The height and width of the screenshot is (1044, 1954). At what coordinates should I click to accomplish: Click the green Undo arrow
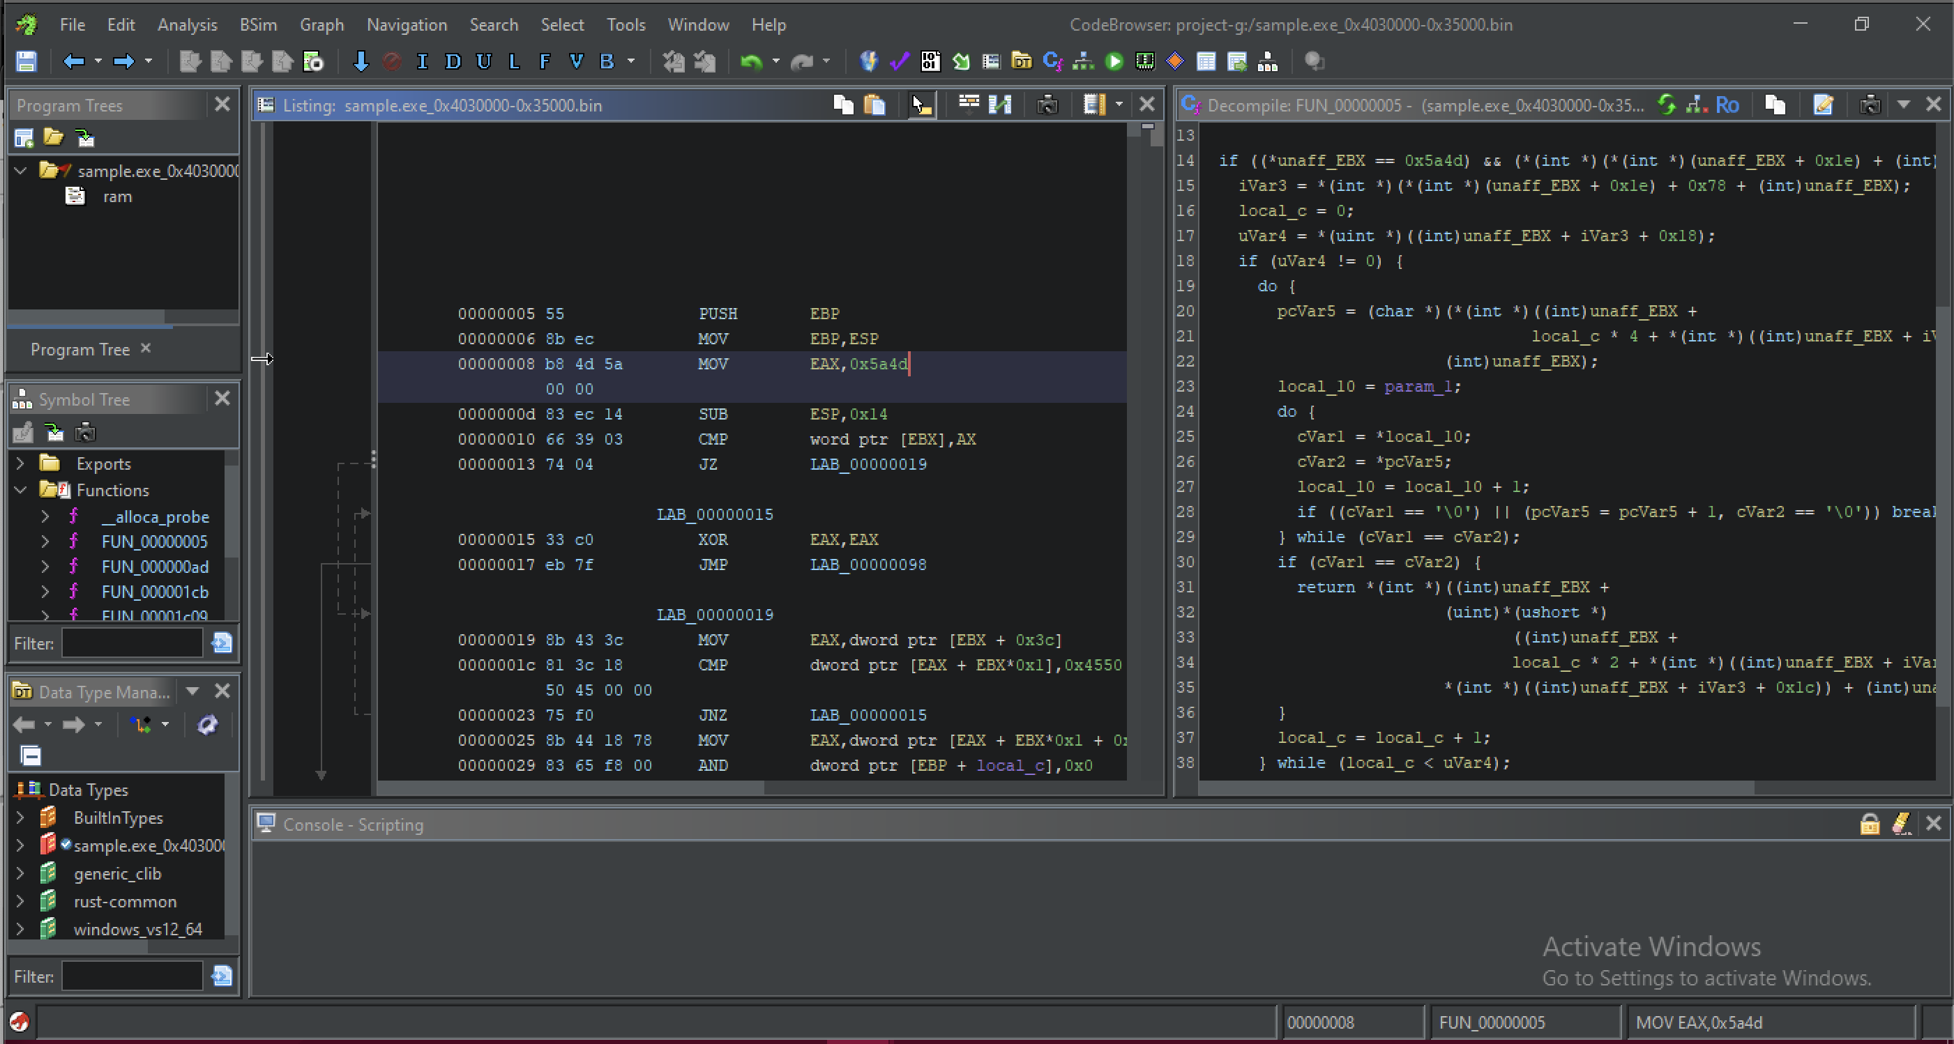[x=751, y=61]
